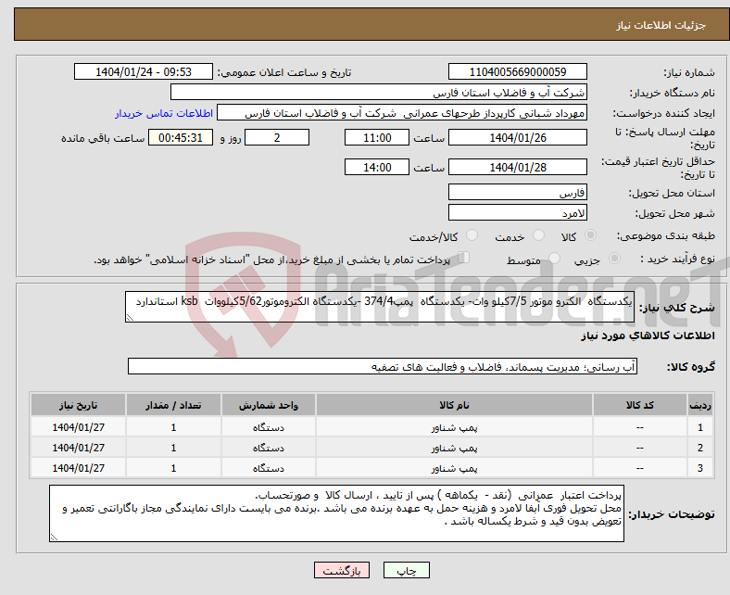
Task: Click پمپ شناور in row 2
Action: (x=454, y=448)
